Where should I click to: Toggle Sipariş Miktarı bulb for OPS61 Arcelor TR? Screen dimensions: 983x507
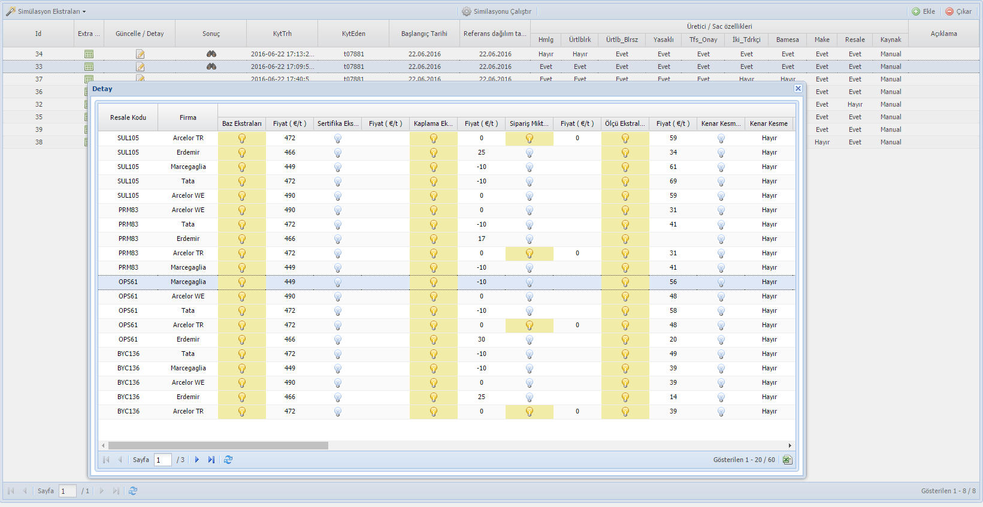click(530, 325)
